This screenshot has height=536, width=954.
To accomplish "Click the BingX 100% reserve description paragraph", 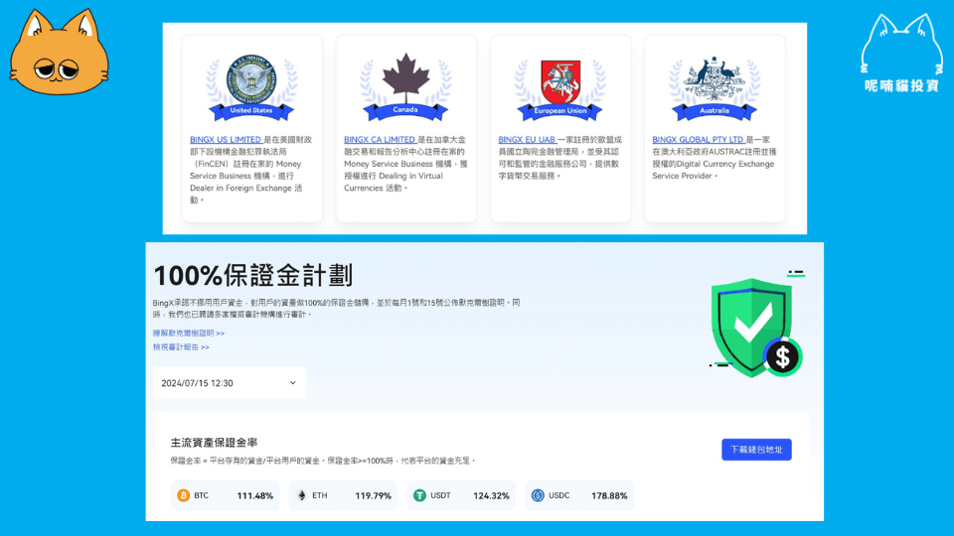I will click(x=337, y=308).
